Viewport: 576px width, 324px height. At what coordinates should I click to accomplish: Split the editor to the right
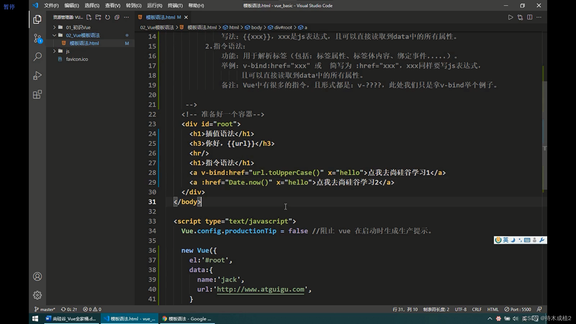(530, 17)
